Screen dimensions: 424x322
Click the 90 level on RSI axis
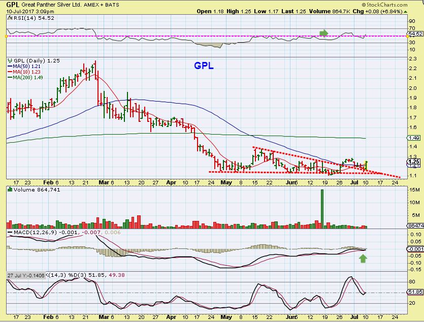click(412, 21)
